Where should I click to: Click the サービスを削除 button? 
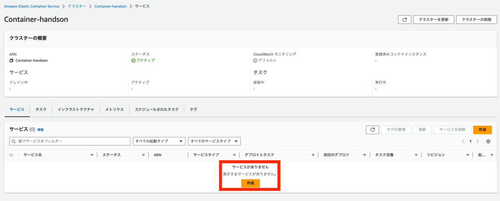tap(452, 130)
